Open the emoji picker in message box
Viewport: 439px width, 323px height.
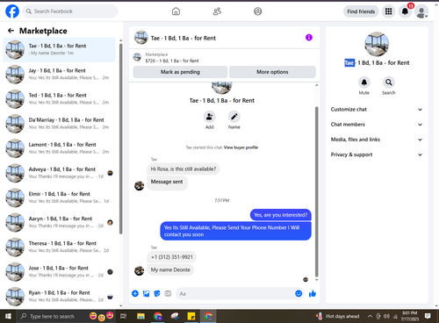pos(299,293)
